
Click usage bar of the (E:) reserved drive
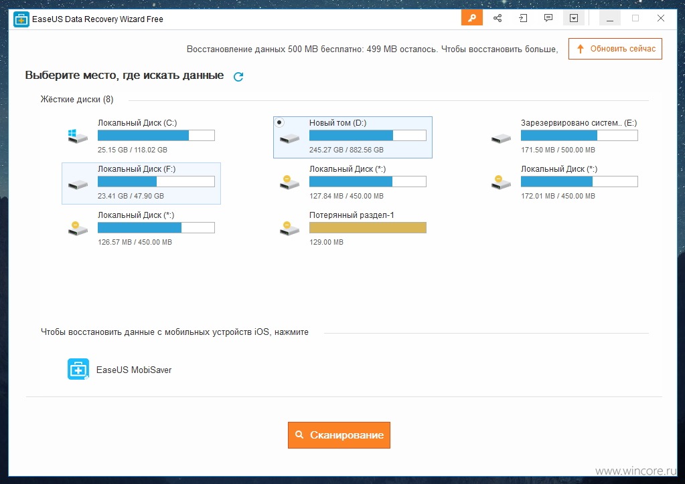(579, 136)
